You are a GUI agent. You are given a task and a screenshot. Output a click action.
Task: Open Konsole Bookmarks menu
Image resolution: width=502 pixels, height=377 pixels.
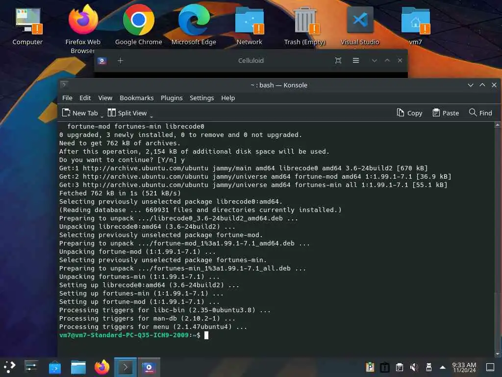pyautogui.click(x=136, y=98)
